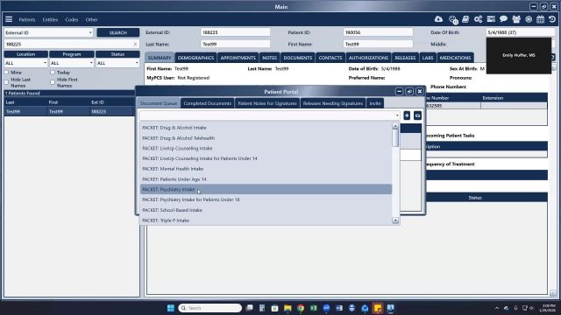Open Windows Start menu

171,308
